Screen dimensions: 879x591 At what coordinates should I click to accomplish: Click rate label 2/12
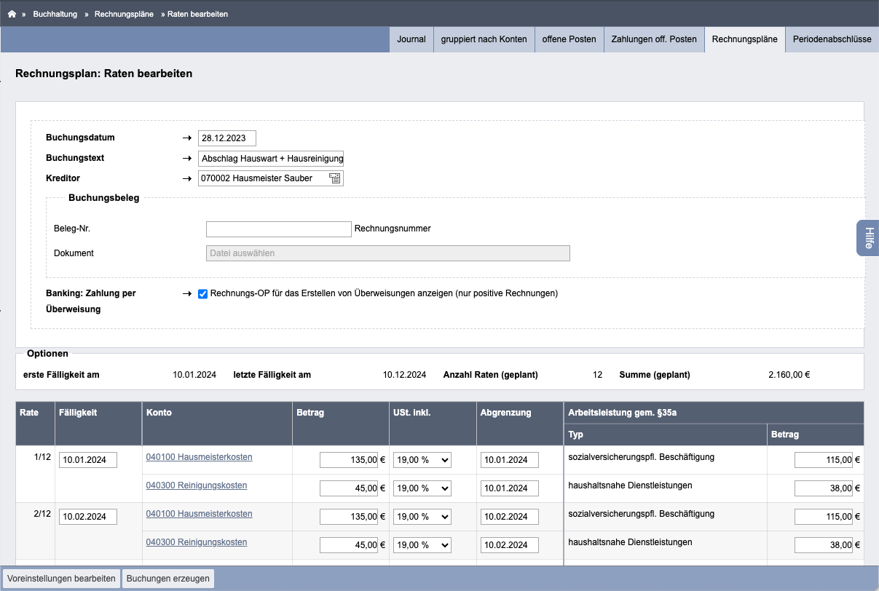pyautogui.click(x=44, y=514)
